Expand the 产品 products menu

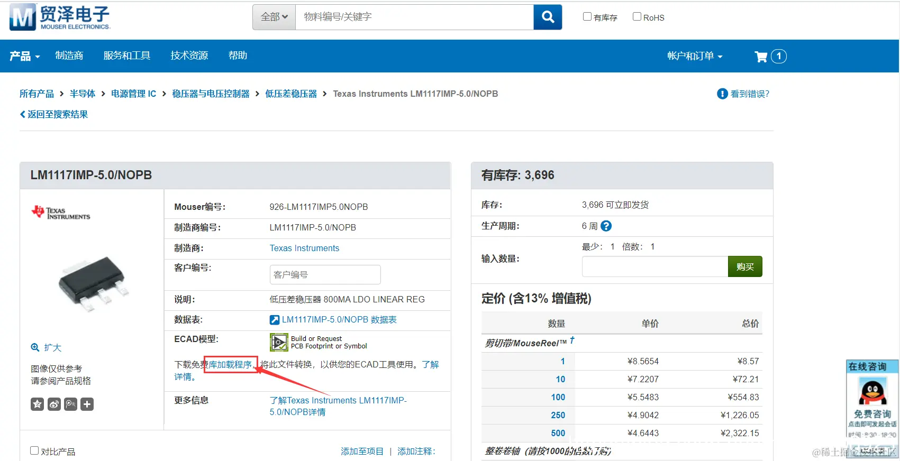24,56
